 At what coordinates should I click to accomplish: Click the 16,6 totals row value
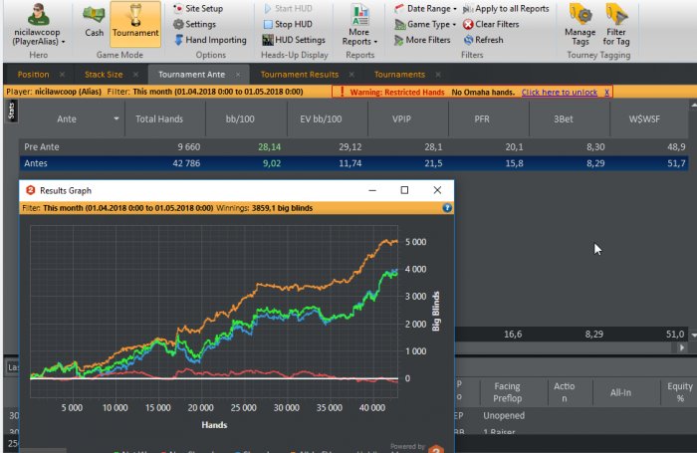pyautogui.click(x=513, y=335)
